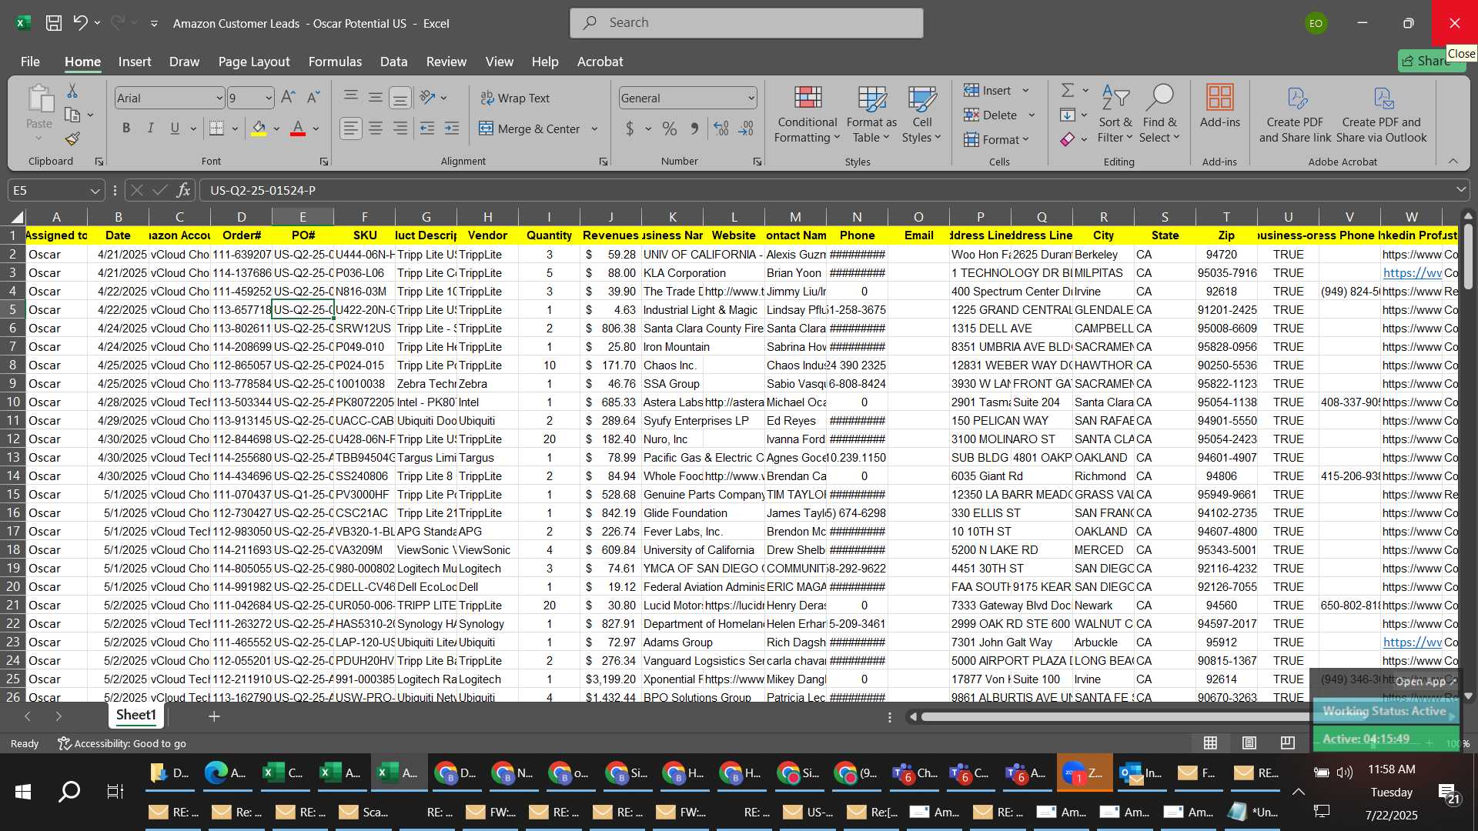Open Cell Styles gallery

coord(921,115)
